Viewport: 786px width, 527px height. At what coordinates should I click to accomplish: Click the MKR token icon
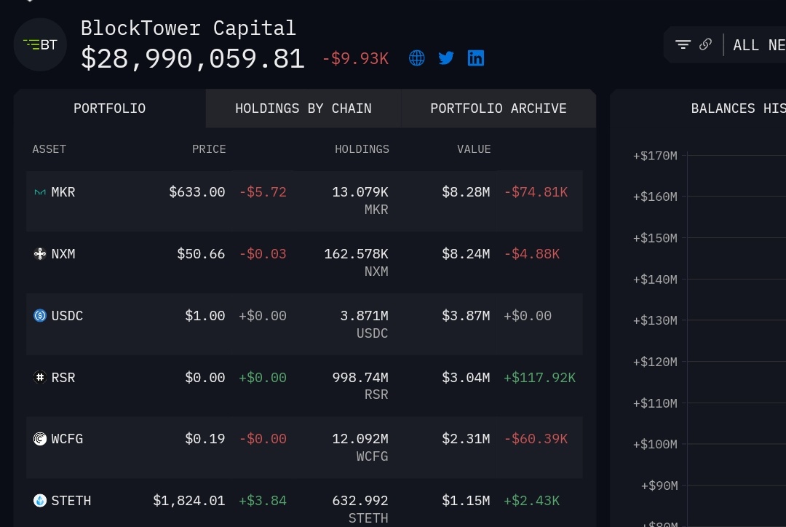coord(39,192)
